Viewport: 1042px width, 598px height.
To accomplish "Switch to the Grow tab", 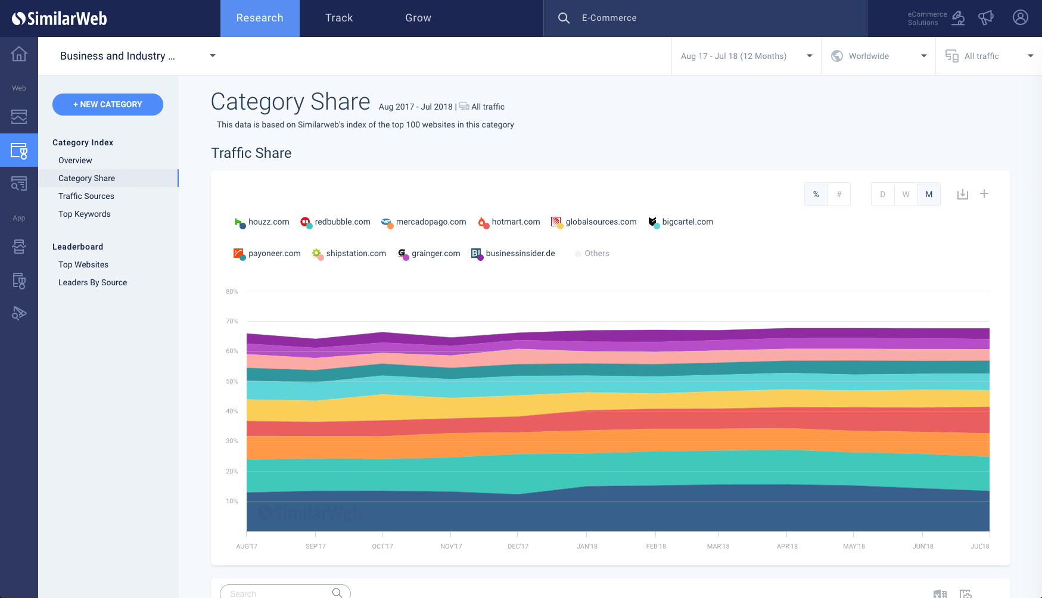I will click(x=418, y=18).
